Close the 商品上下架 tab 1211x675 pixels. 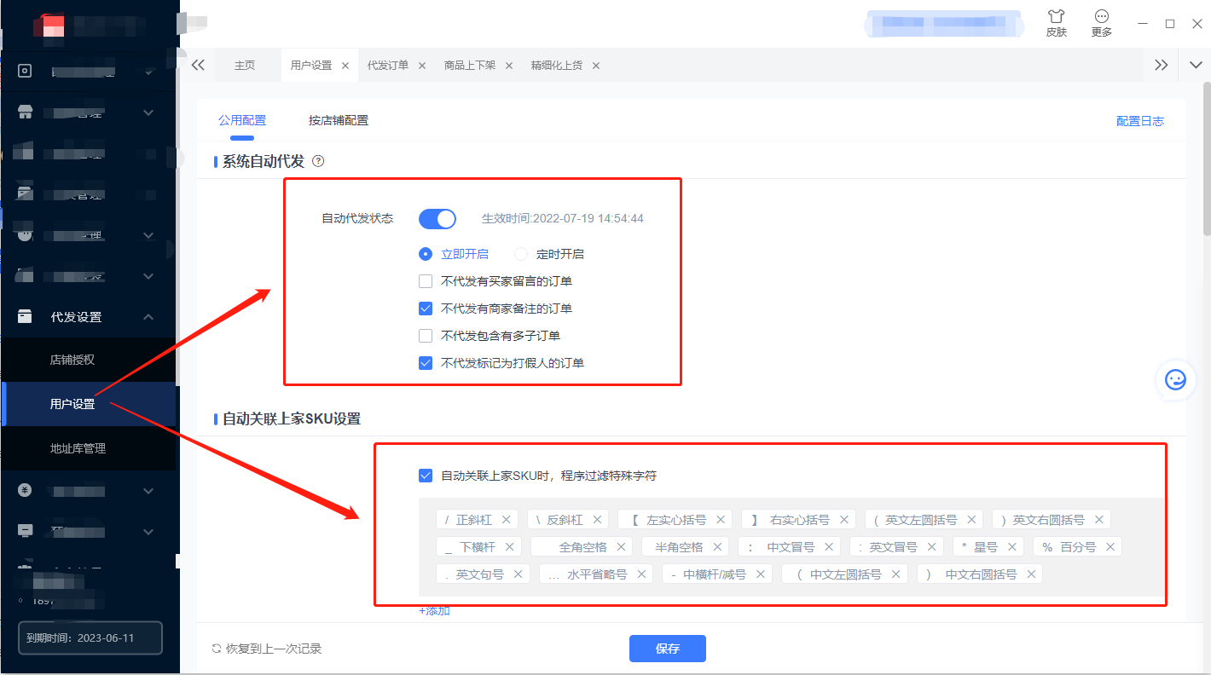(509, 66)
